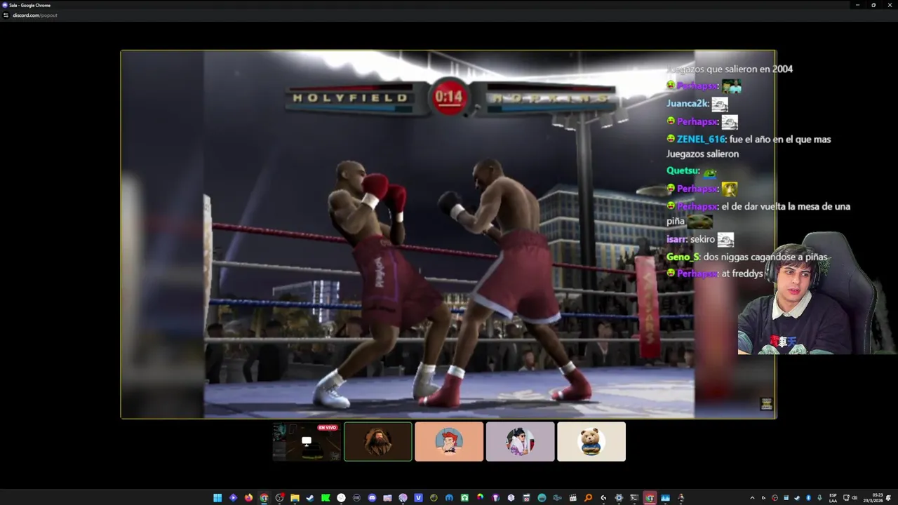Open the blue M app taskbar icon

pyautogui.click(x=449, y=498)
